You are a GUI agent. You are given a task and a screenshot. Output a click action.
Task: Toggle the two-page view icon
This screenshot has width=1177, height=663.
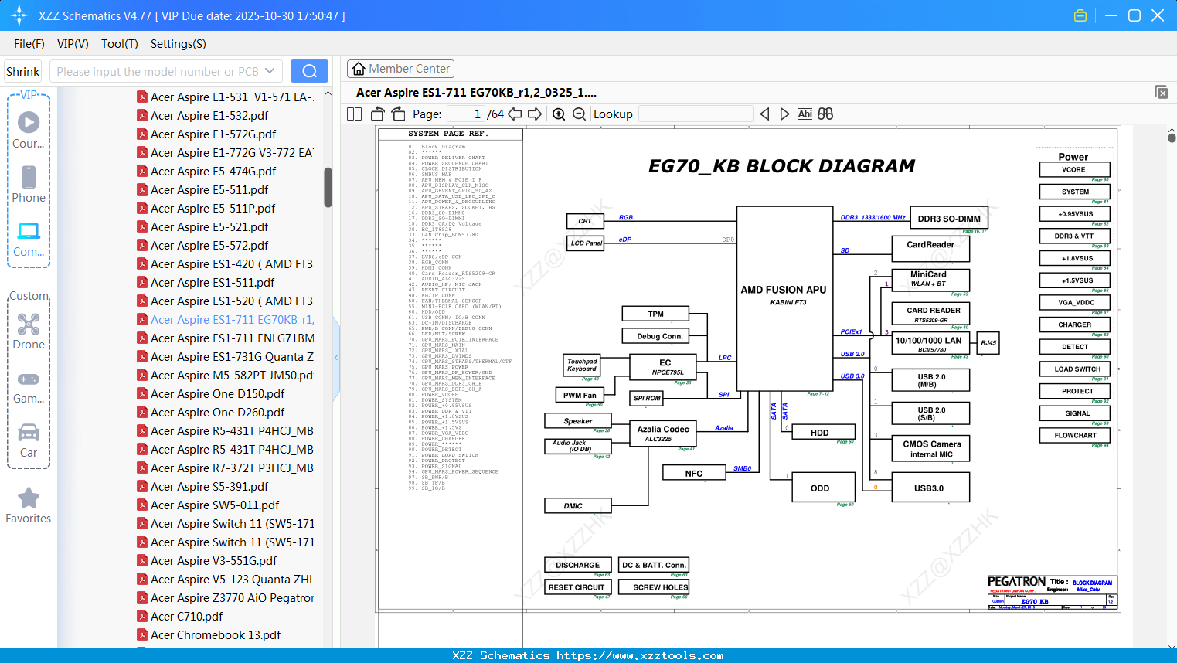(354, 114)
